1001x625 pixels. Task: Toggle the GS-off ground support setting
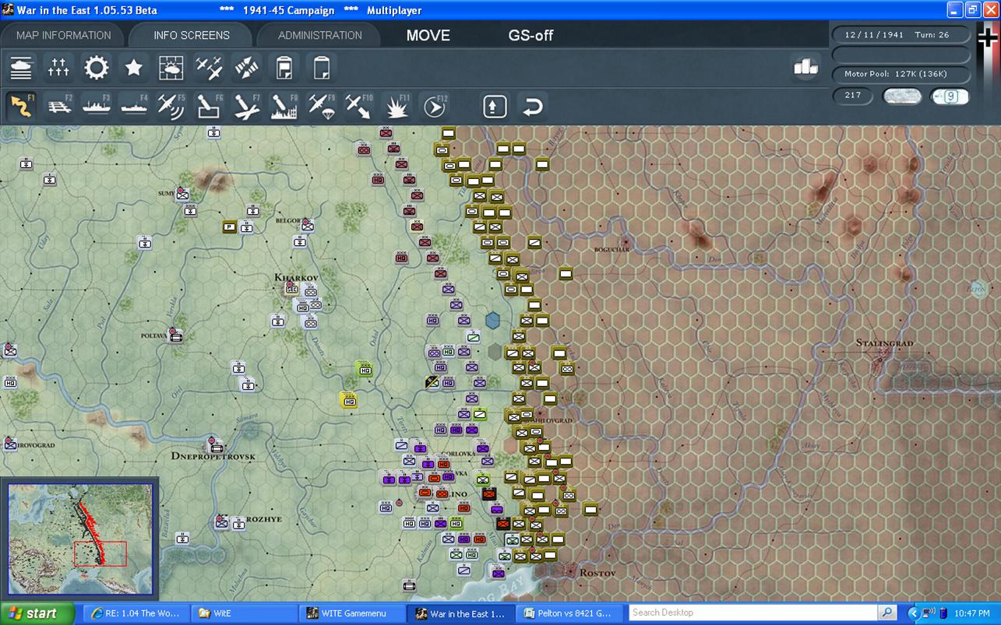(x=530, y=35)
